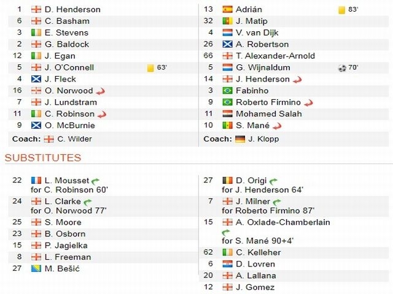Select substitute M. Bešić's name
Screen dimensions: 393x294
pyautogui.click(x=62, y=268)
